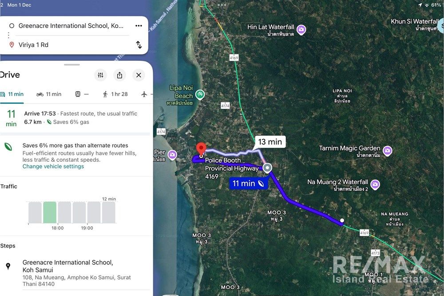Open the three-dots options menu

pyautogui.click(x=139, y=26)
